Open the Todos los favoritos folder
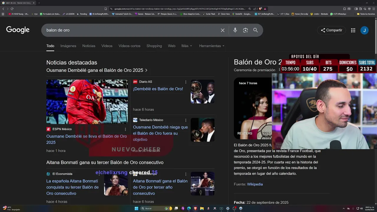 tap(366, 14)
